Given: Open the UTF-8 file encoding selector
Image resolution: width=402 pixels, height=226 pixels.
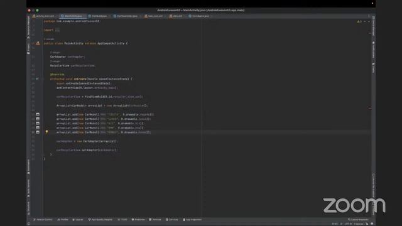Looking at the screenshot, I should click(348, 223).
